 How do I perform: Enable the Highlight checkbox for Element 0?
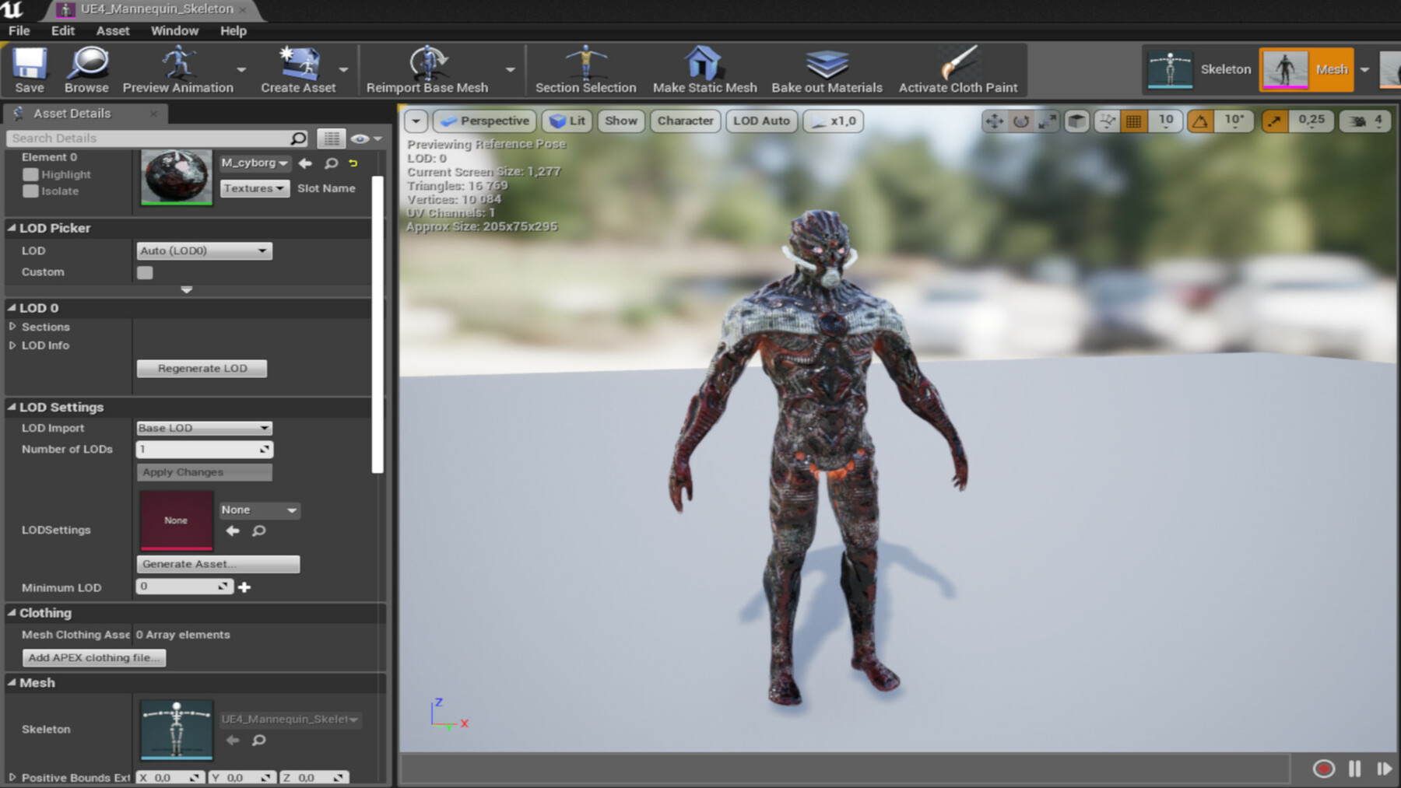[31, 174]
